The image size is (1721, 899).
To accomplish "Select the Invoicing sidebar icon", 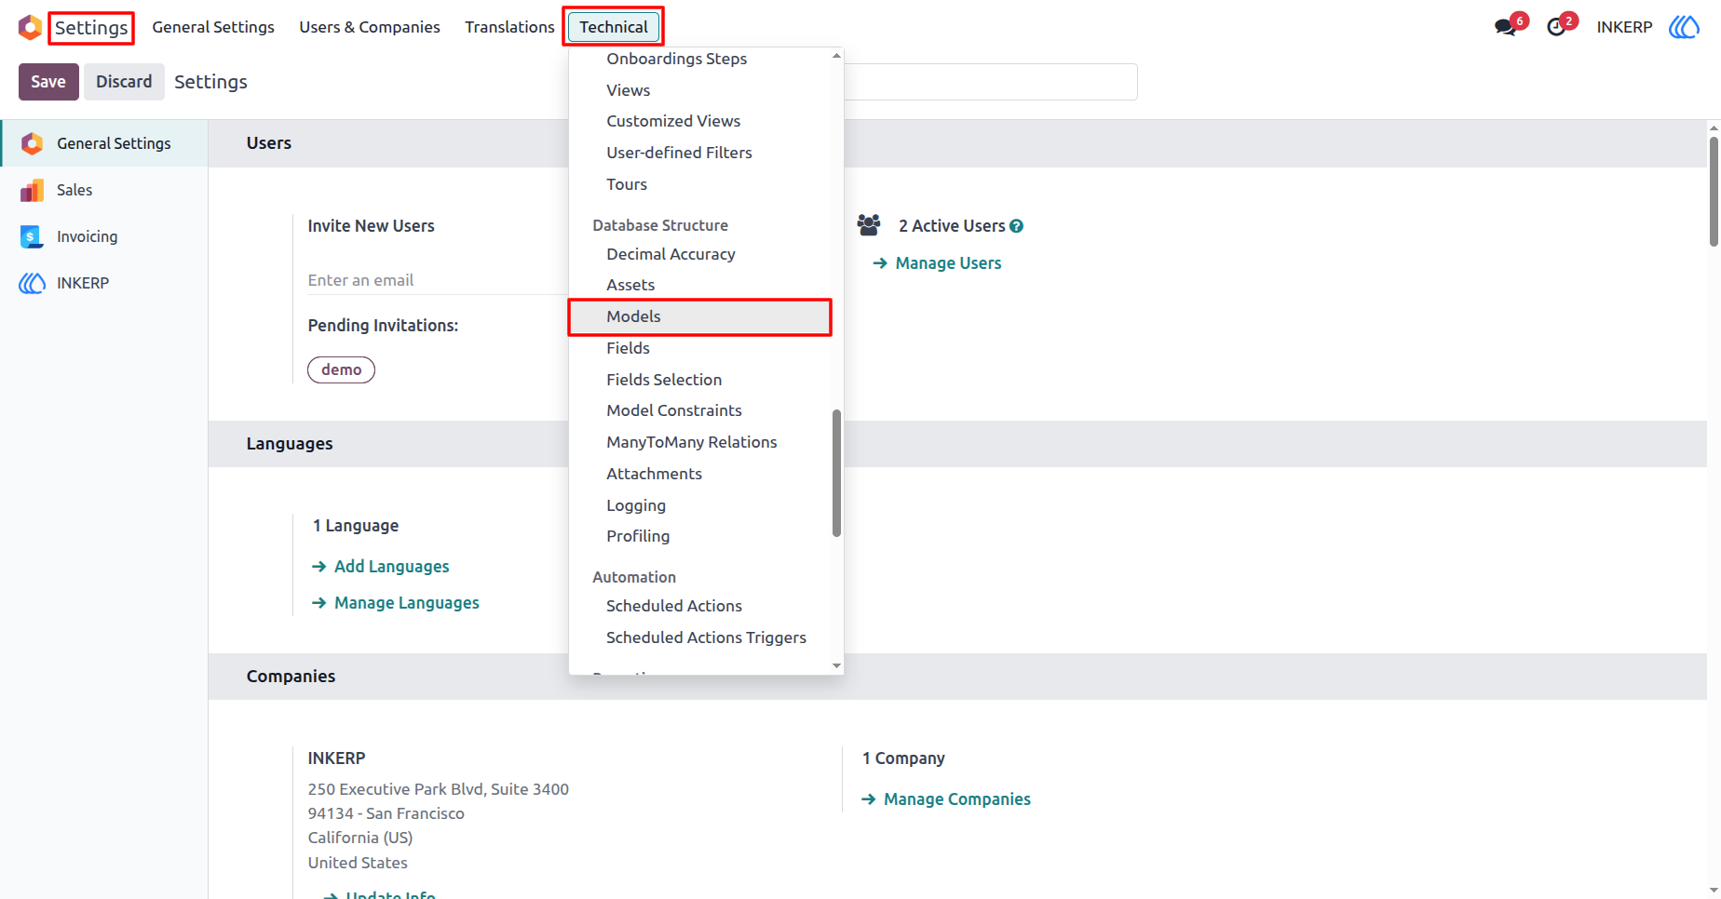I will [x=32, y=236].
